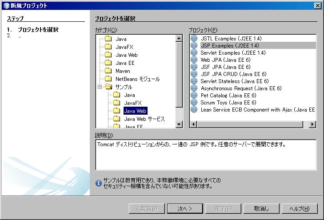324x220 pixels.
Task: Choose Servlet Examples (J2EE 1.4) project
Action: [233, 53]
